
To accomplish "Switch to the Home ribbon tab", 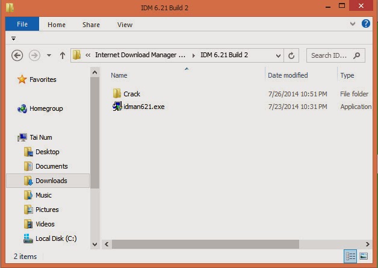I will (x=57, y=25).
